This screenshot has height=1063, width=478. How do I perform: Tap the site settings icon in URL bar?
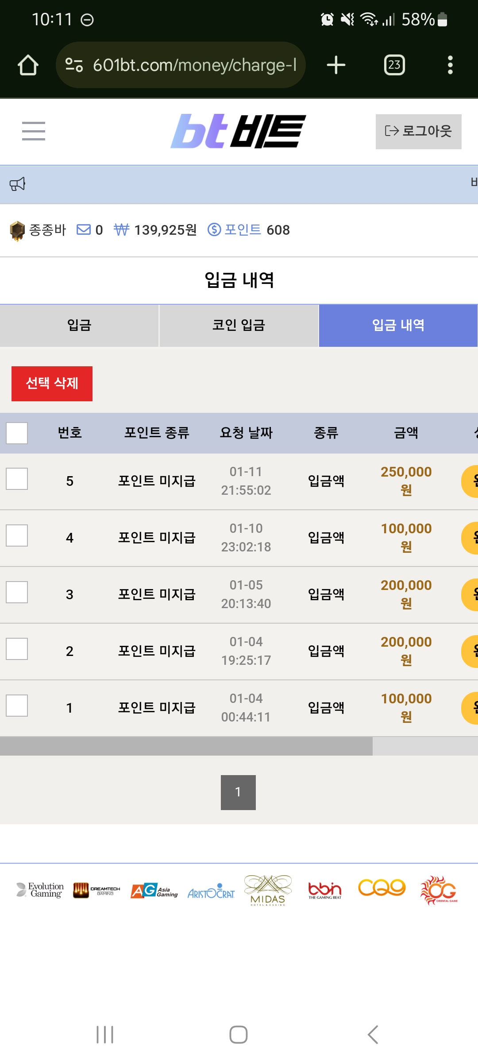tap(74, 65)
